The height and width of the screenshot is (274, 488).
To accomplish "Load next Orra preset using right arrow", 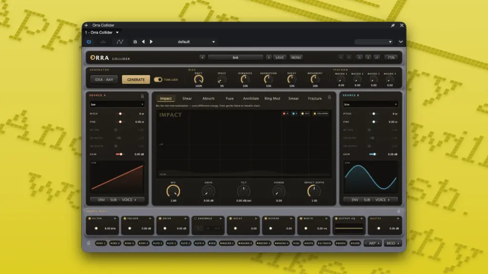I will click(x=269, y=58).
